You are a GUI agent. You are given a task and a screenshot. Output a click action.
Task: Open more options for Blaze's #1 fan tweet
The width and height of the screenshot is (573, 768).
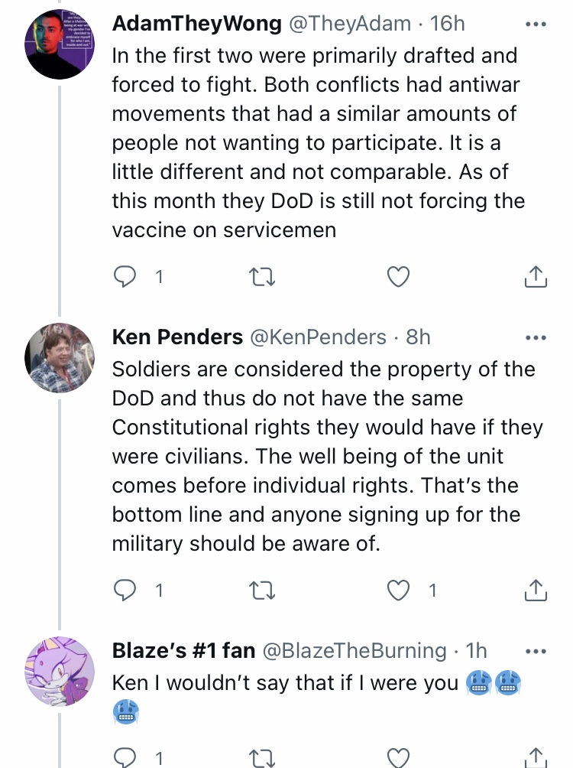pyautogui.click(x=536, y=651)
